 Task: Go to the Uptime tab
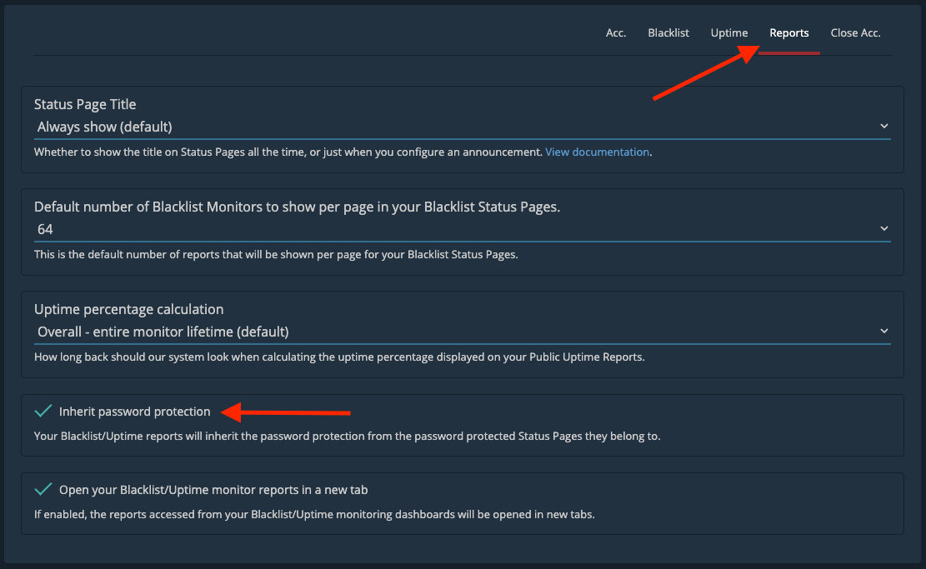point(728,33)
